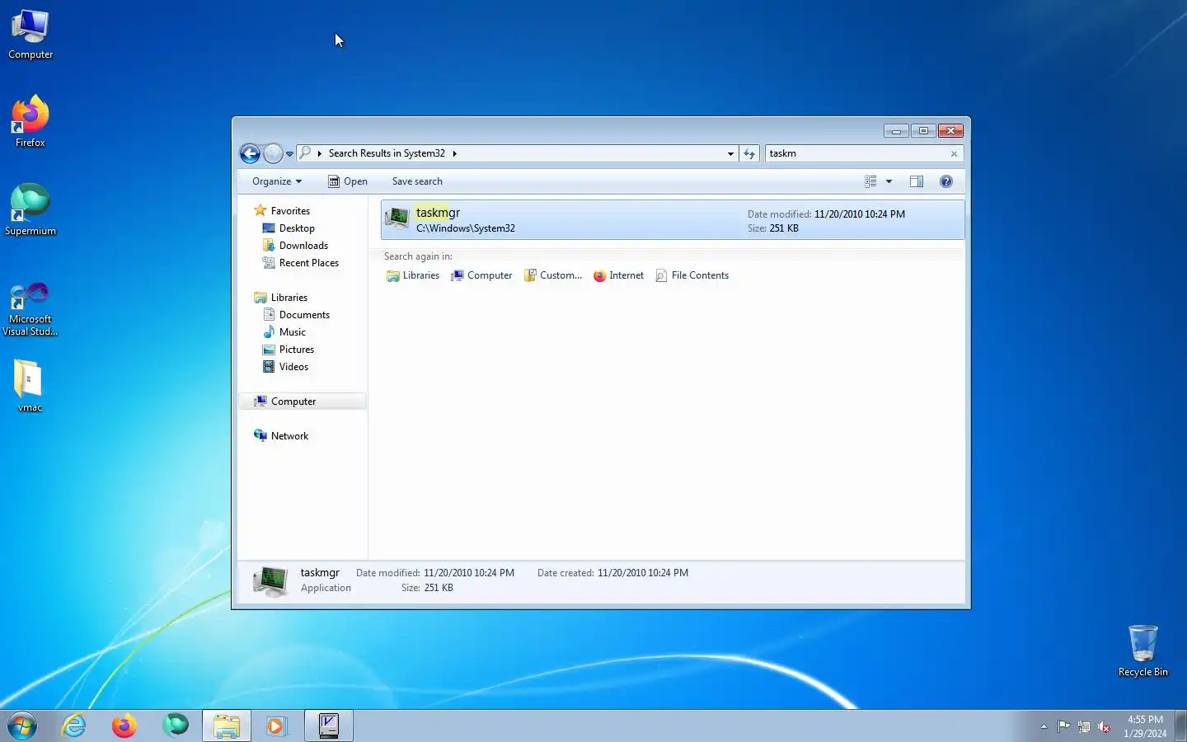
Task: Open Recent Places in Favorites
Action: click(301, 263)
